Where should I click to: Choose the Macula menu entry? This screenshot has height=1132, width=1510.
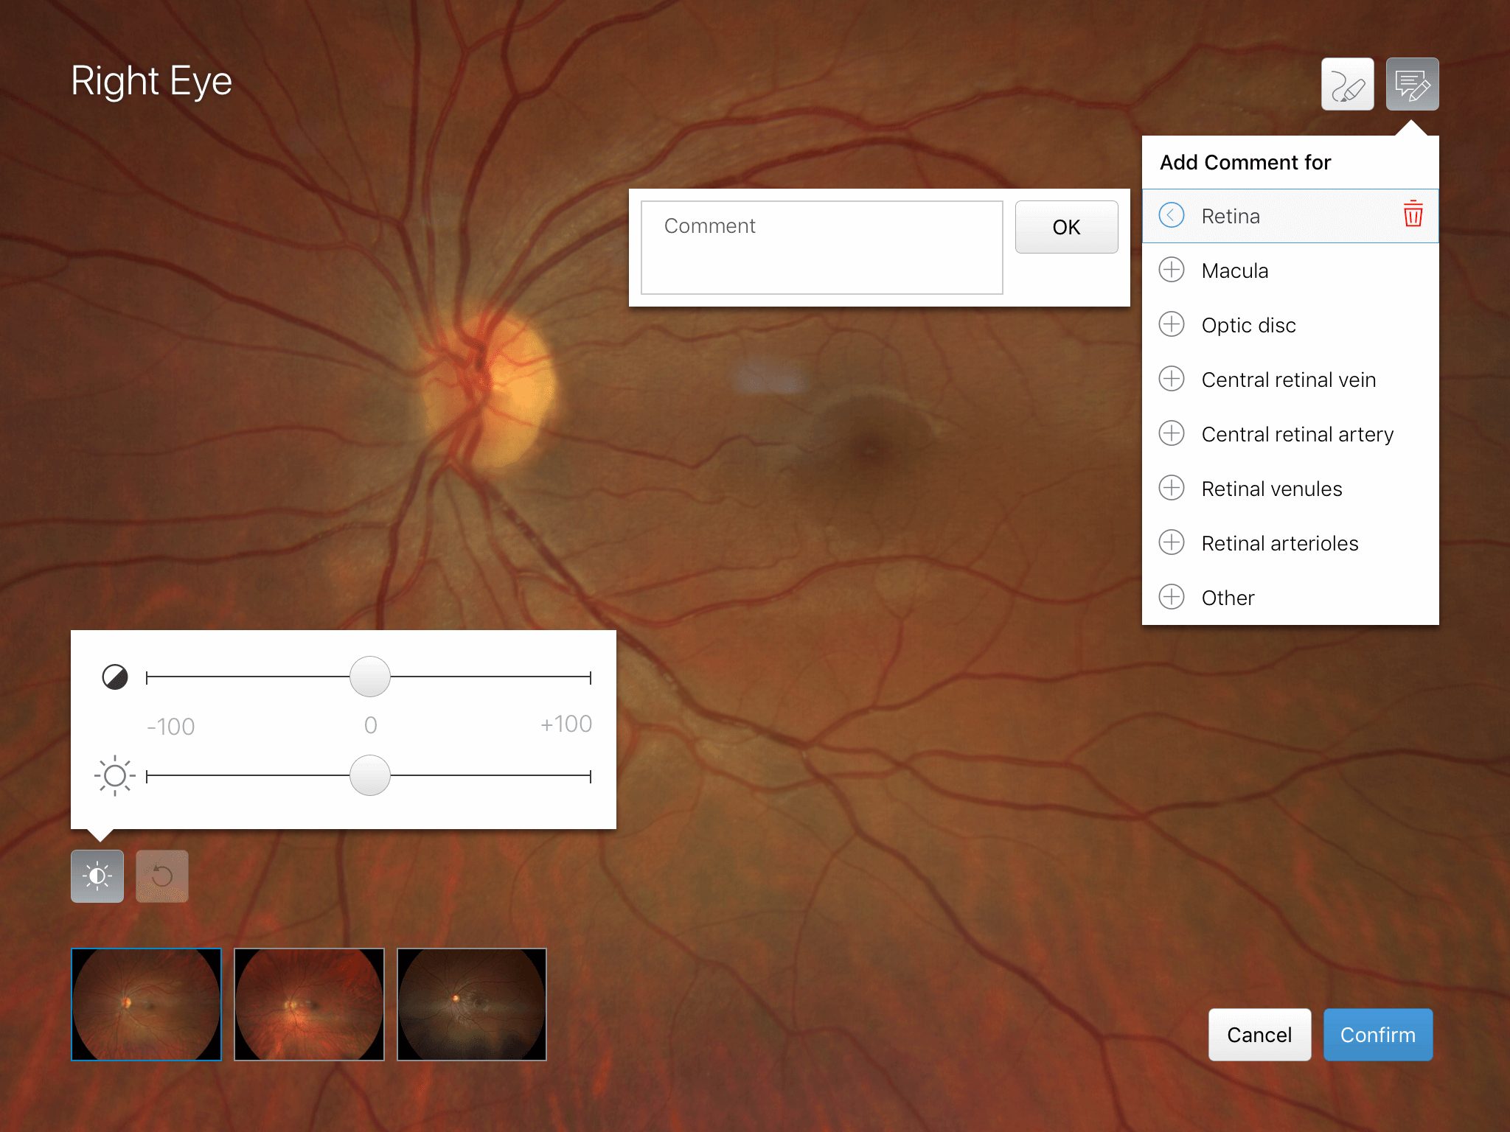[x=1290, y=270]
